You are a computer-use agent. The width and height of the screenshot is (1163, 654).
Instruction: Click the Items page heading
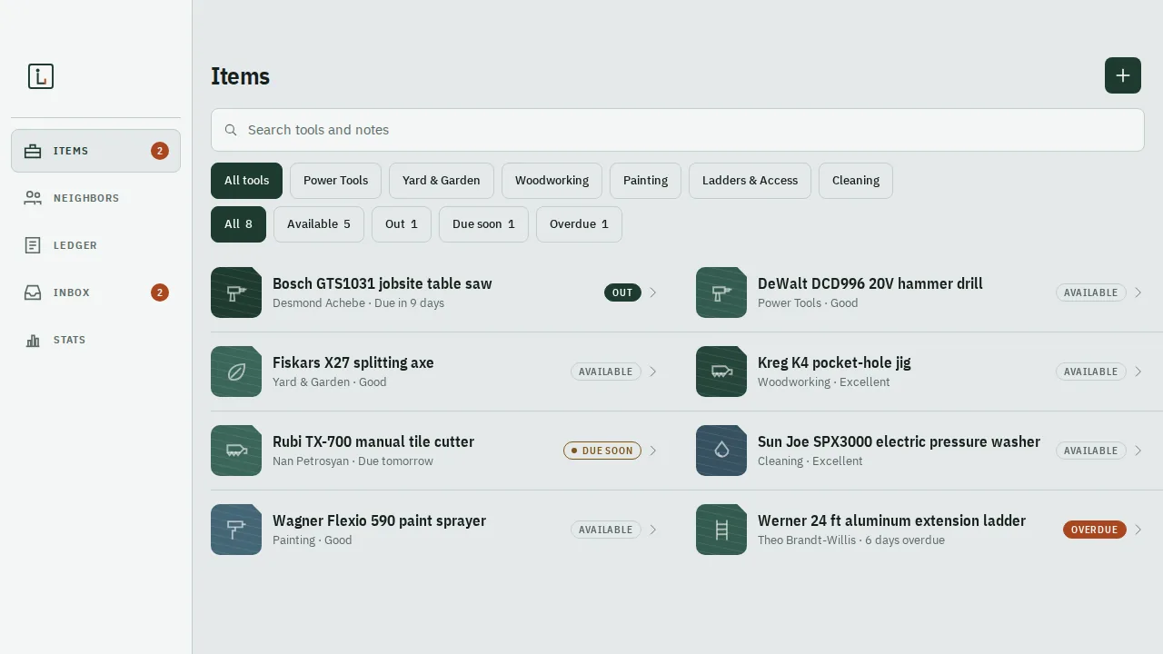tap(240, 76)
